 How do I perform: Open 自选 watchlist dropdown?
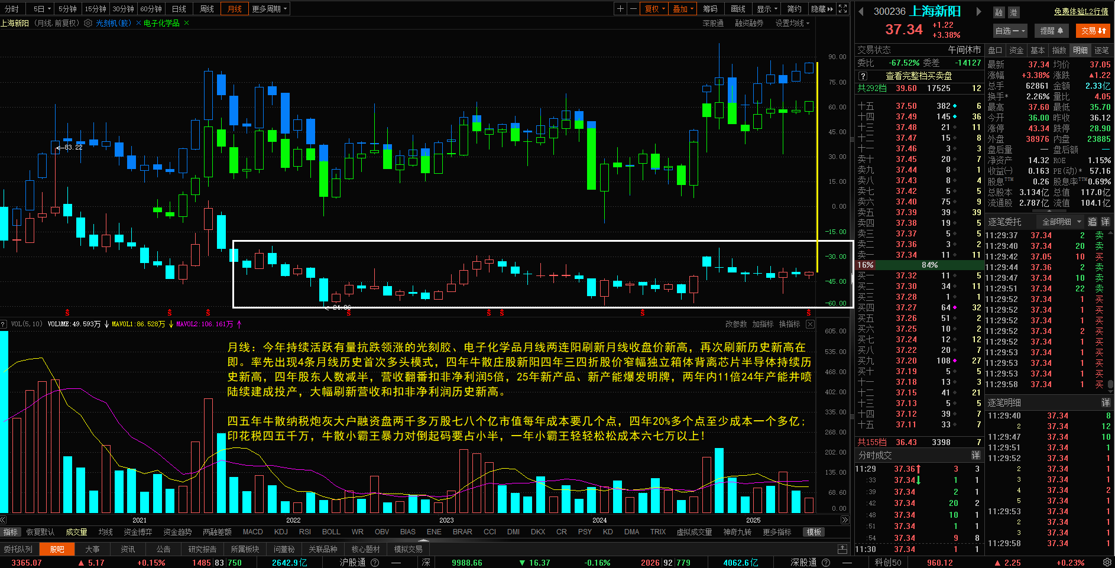click(1010, 31)
